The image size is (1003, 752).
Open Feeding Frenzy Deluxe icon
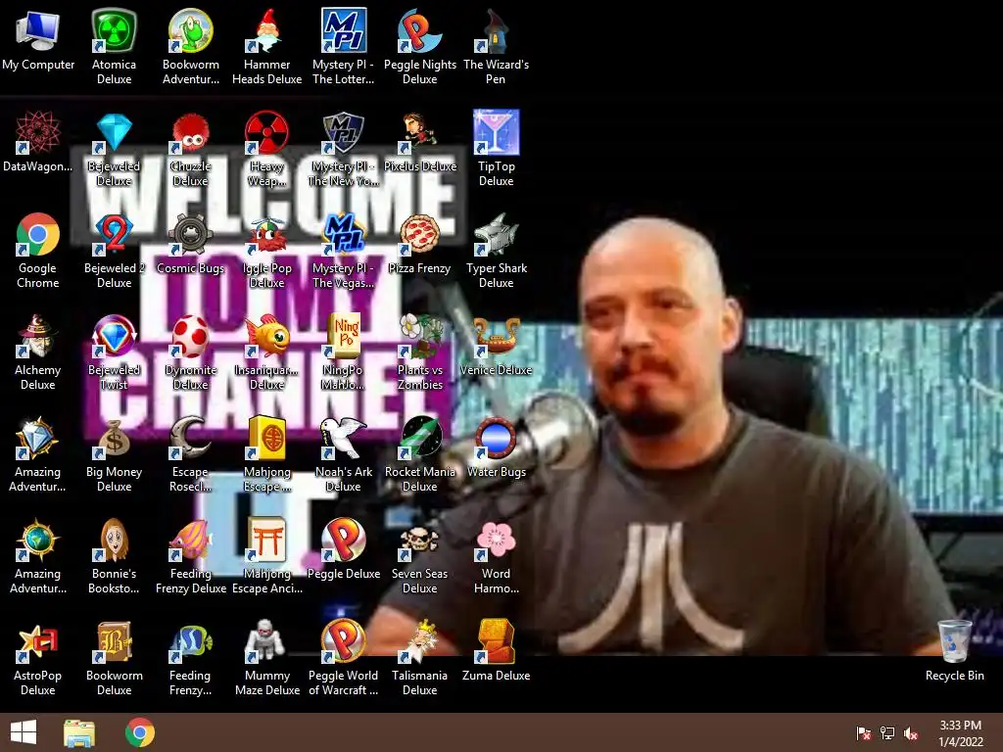(x=191, y=556)
